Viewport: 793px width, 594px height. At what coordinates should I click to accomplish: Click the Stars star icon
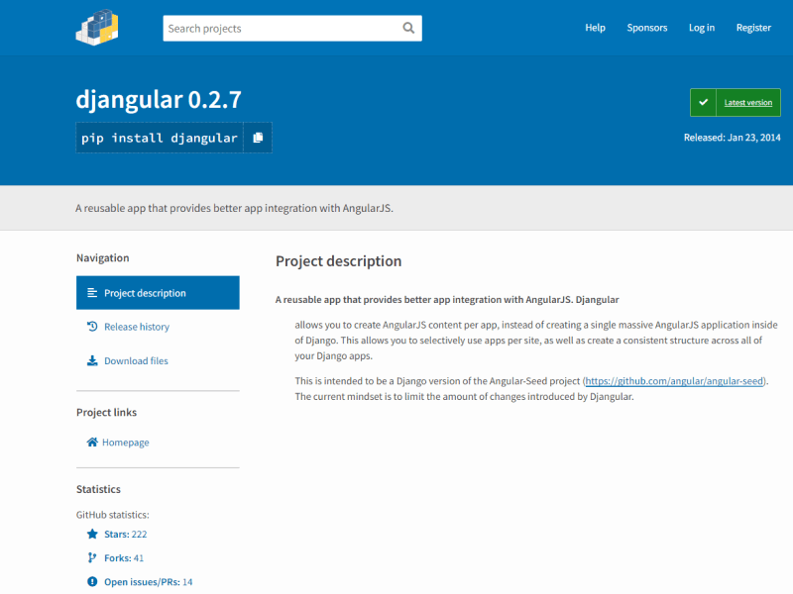[92, 534]
